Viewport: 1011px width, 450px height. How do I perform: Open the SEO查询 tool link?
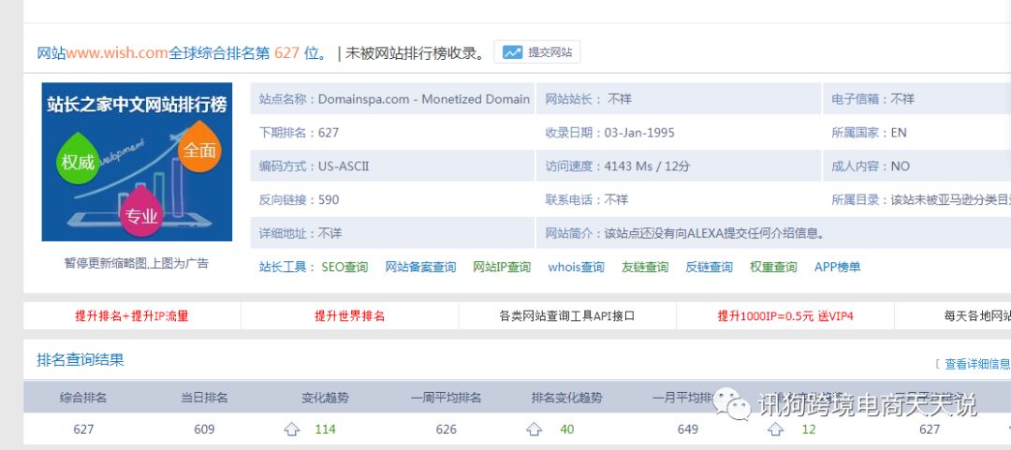point(344,267)
